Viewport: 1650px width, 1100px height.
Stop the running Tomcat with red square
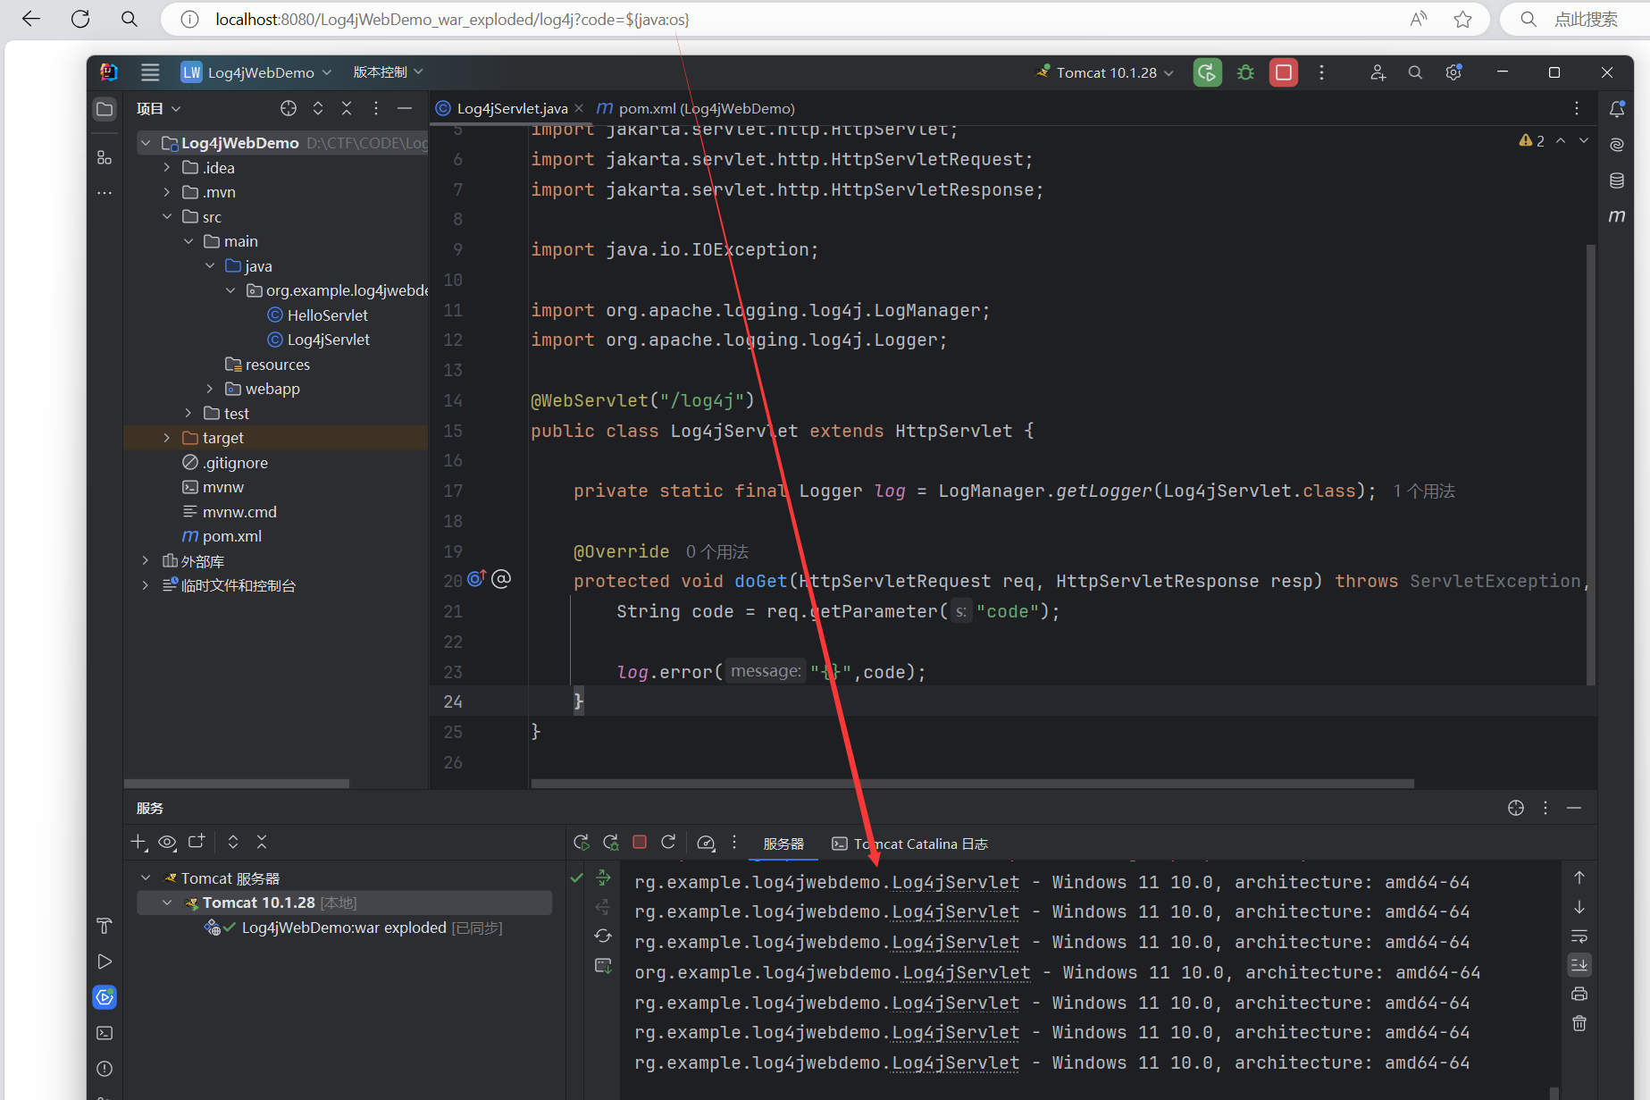pos(1284,72)
